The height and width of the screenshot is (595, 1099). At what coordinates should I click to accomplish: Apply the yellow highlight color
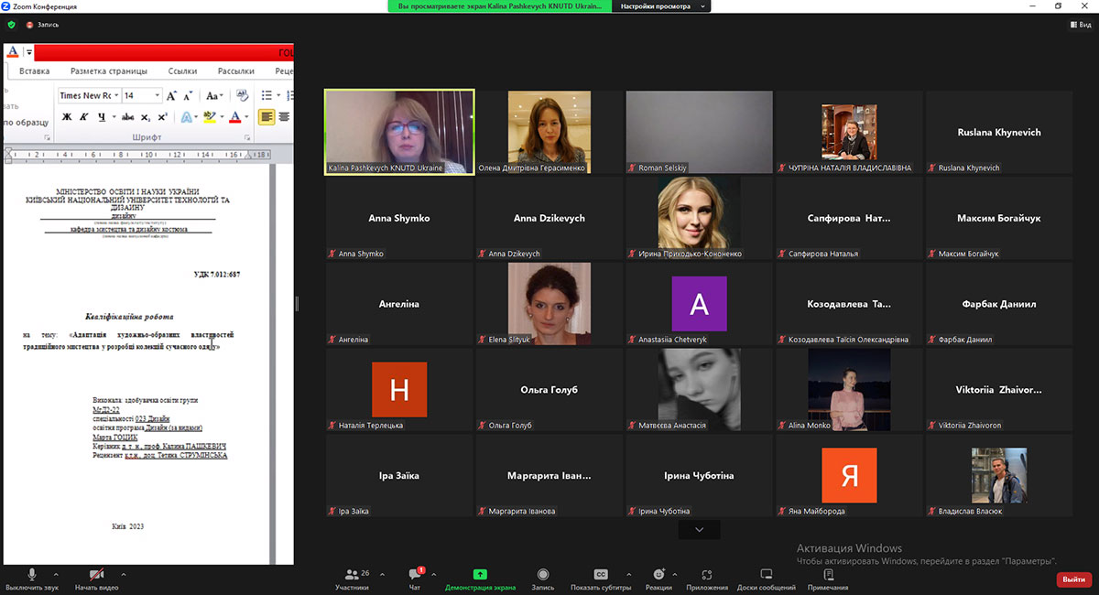[x=209, y=117]
